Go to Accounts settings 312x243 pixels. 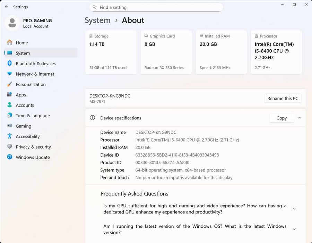[25, 105]
